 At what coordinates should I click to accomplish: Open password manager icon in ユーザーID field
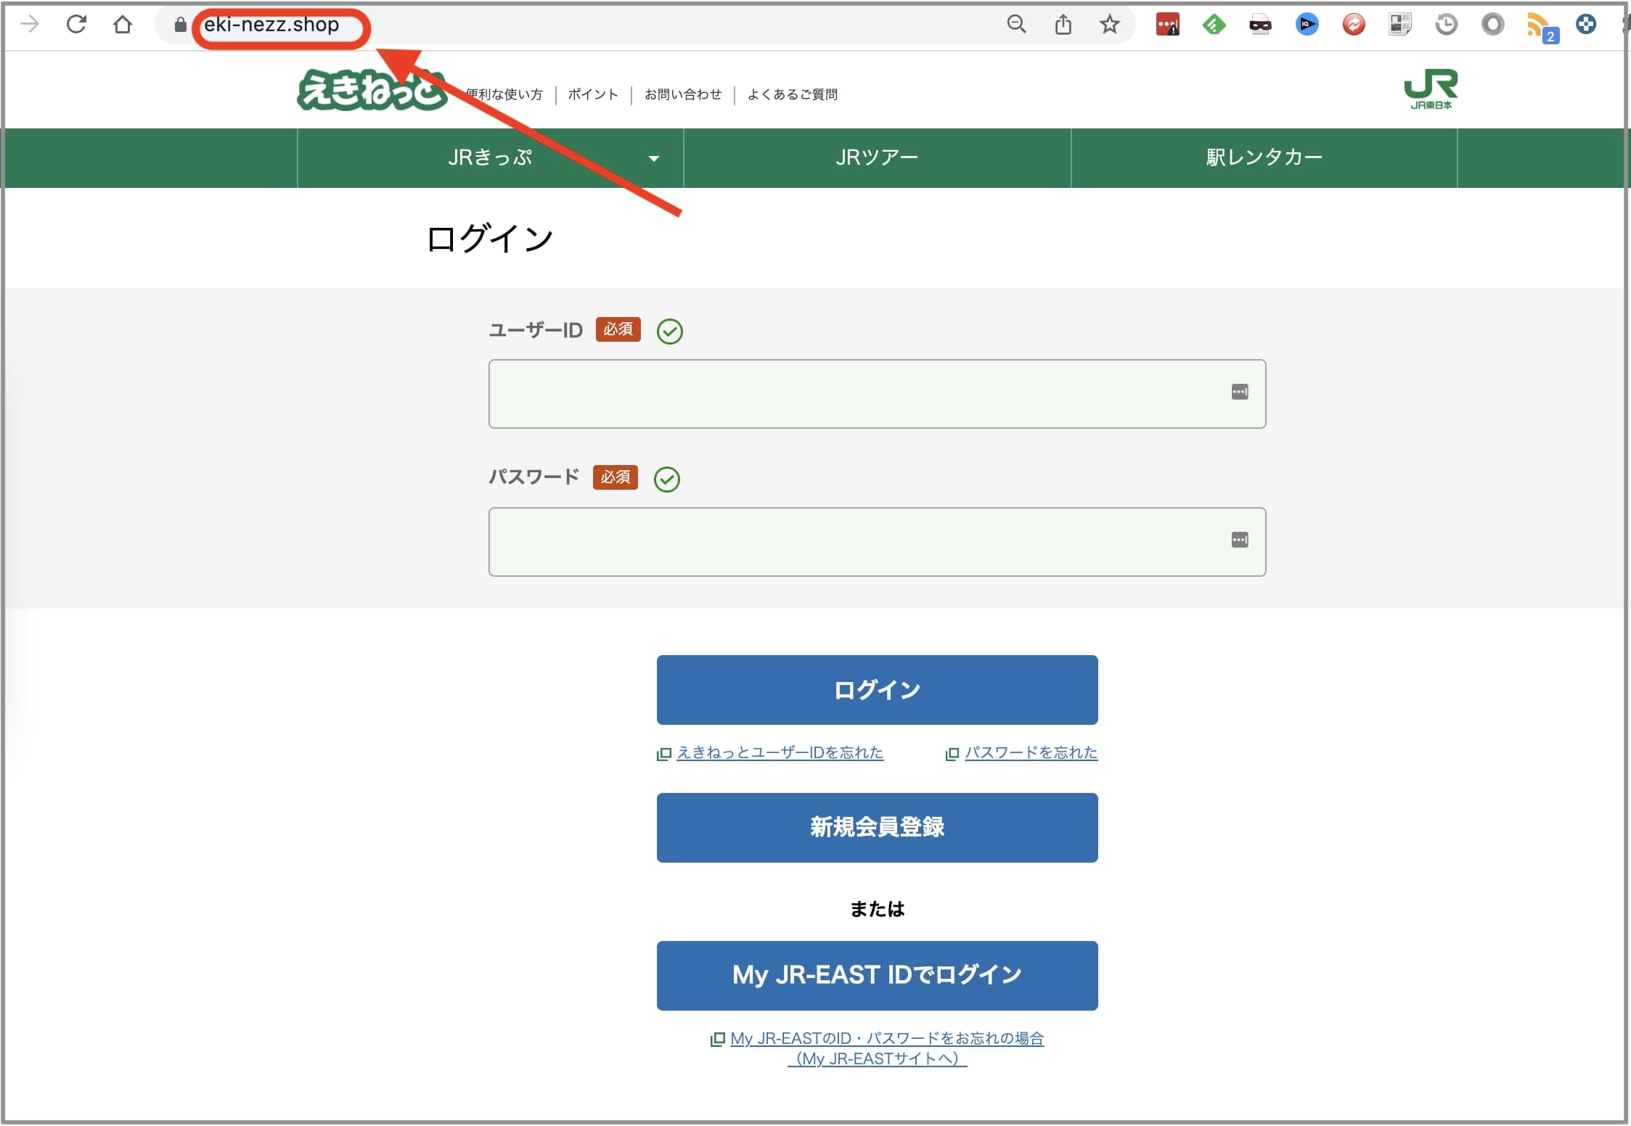[x=1240, y=393]
